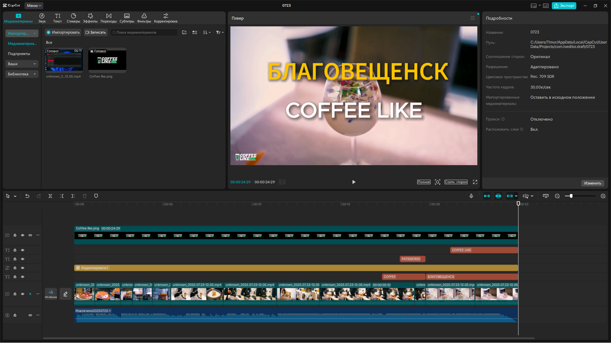Switch to the Фильтры tab
Viewport: 611px width, 343px height.
click(144, 18)
